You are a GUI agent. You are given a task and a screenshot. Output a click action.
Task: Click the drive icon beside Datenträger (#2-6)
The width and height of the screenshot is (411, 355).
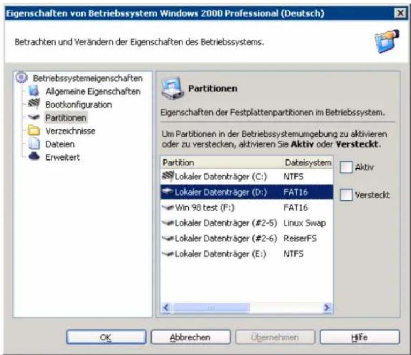(x=168, y=238)
